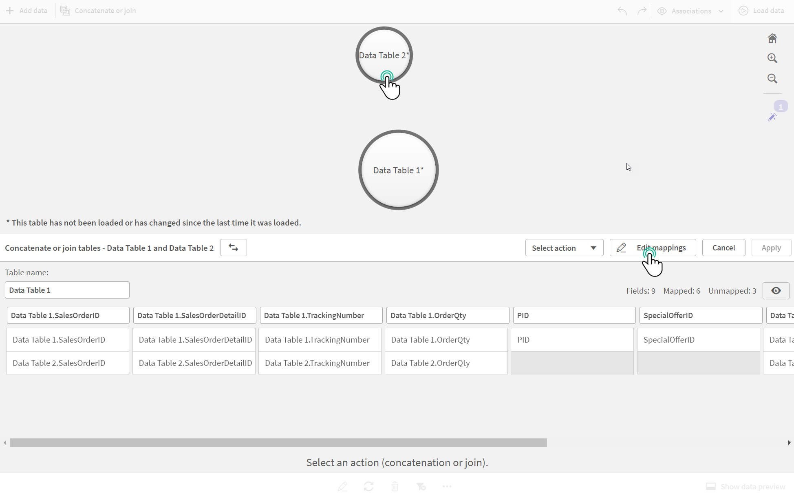
Task: Click the Concatenate or join menu item
Action: [99, 10]
